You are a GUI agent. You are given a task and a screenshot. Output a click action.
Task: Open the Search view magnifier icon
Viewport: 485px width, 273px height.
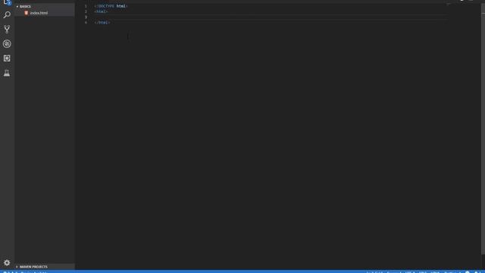click(x=7, y=14)
